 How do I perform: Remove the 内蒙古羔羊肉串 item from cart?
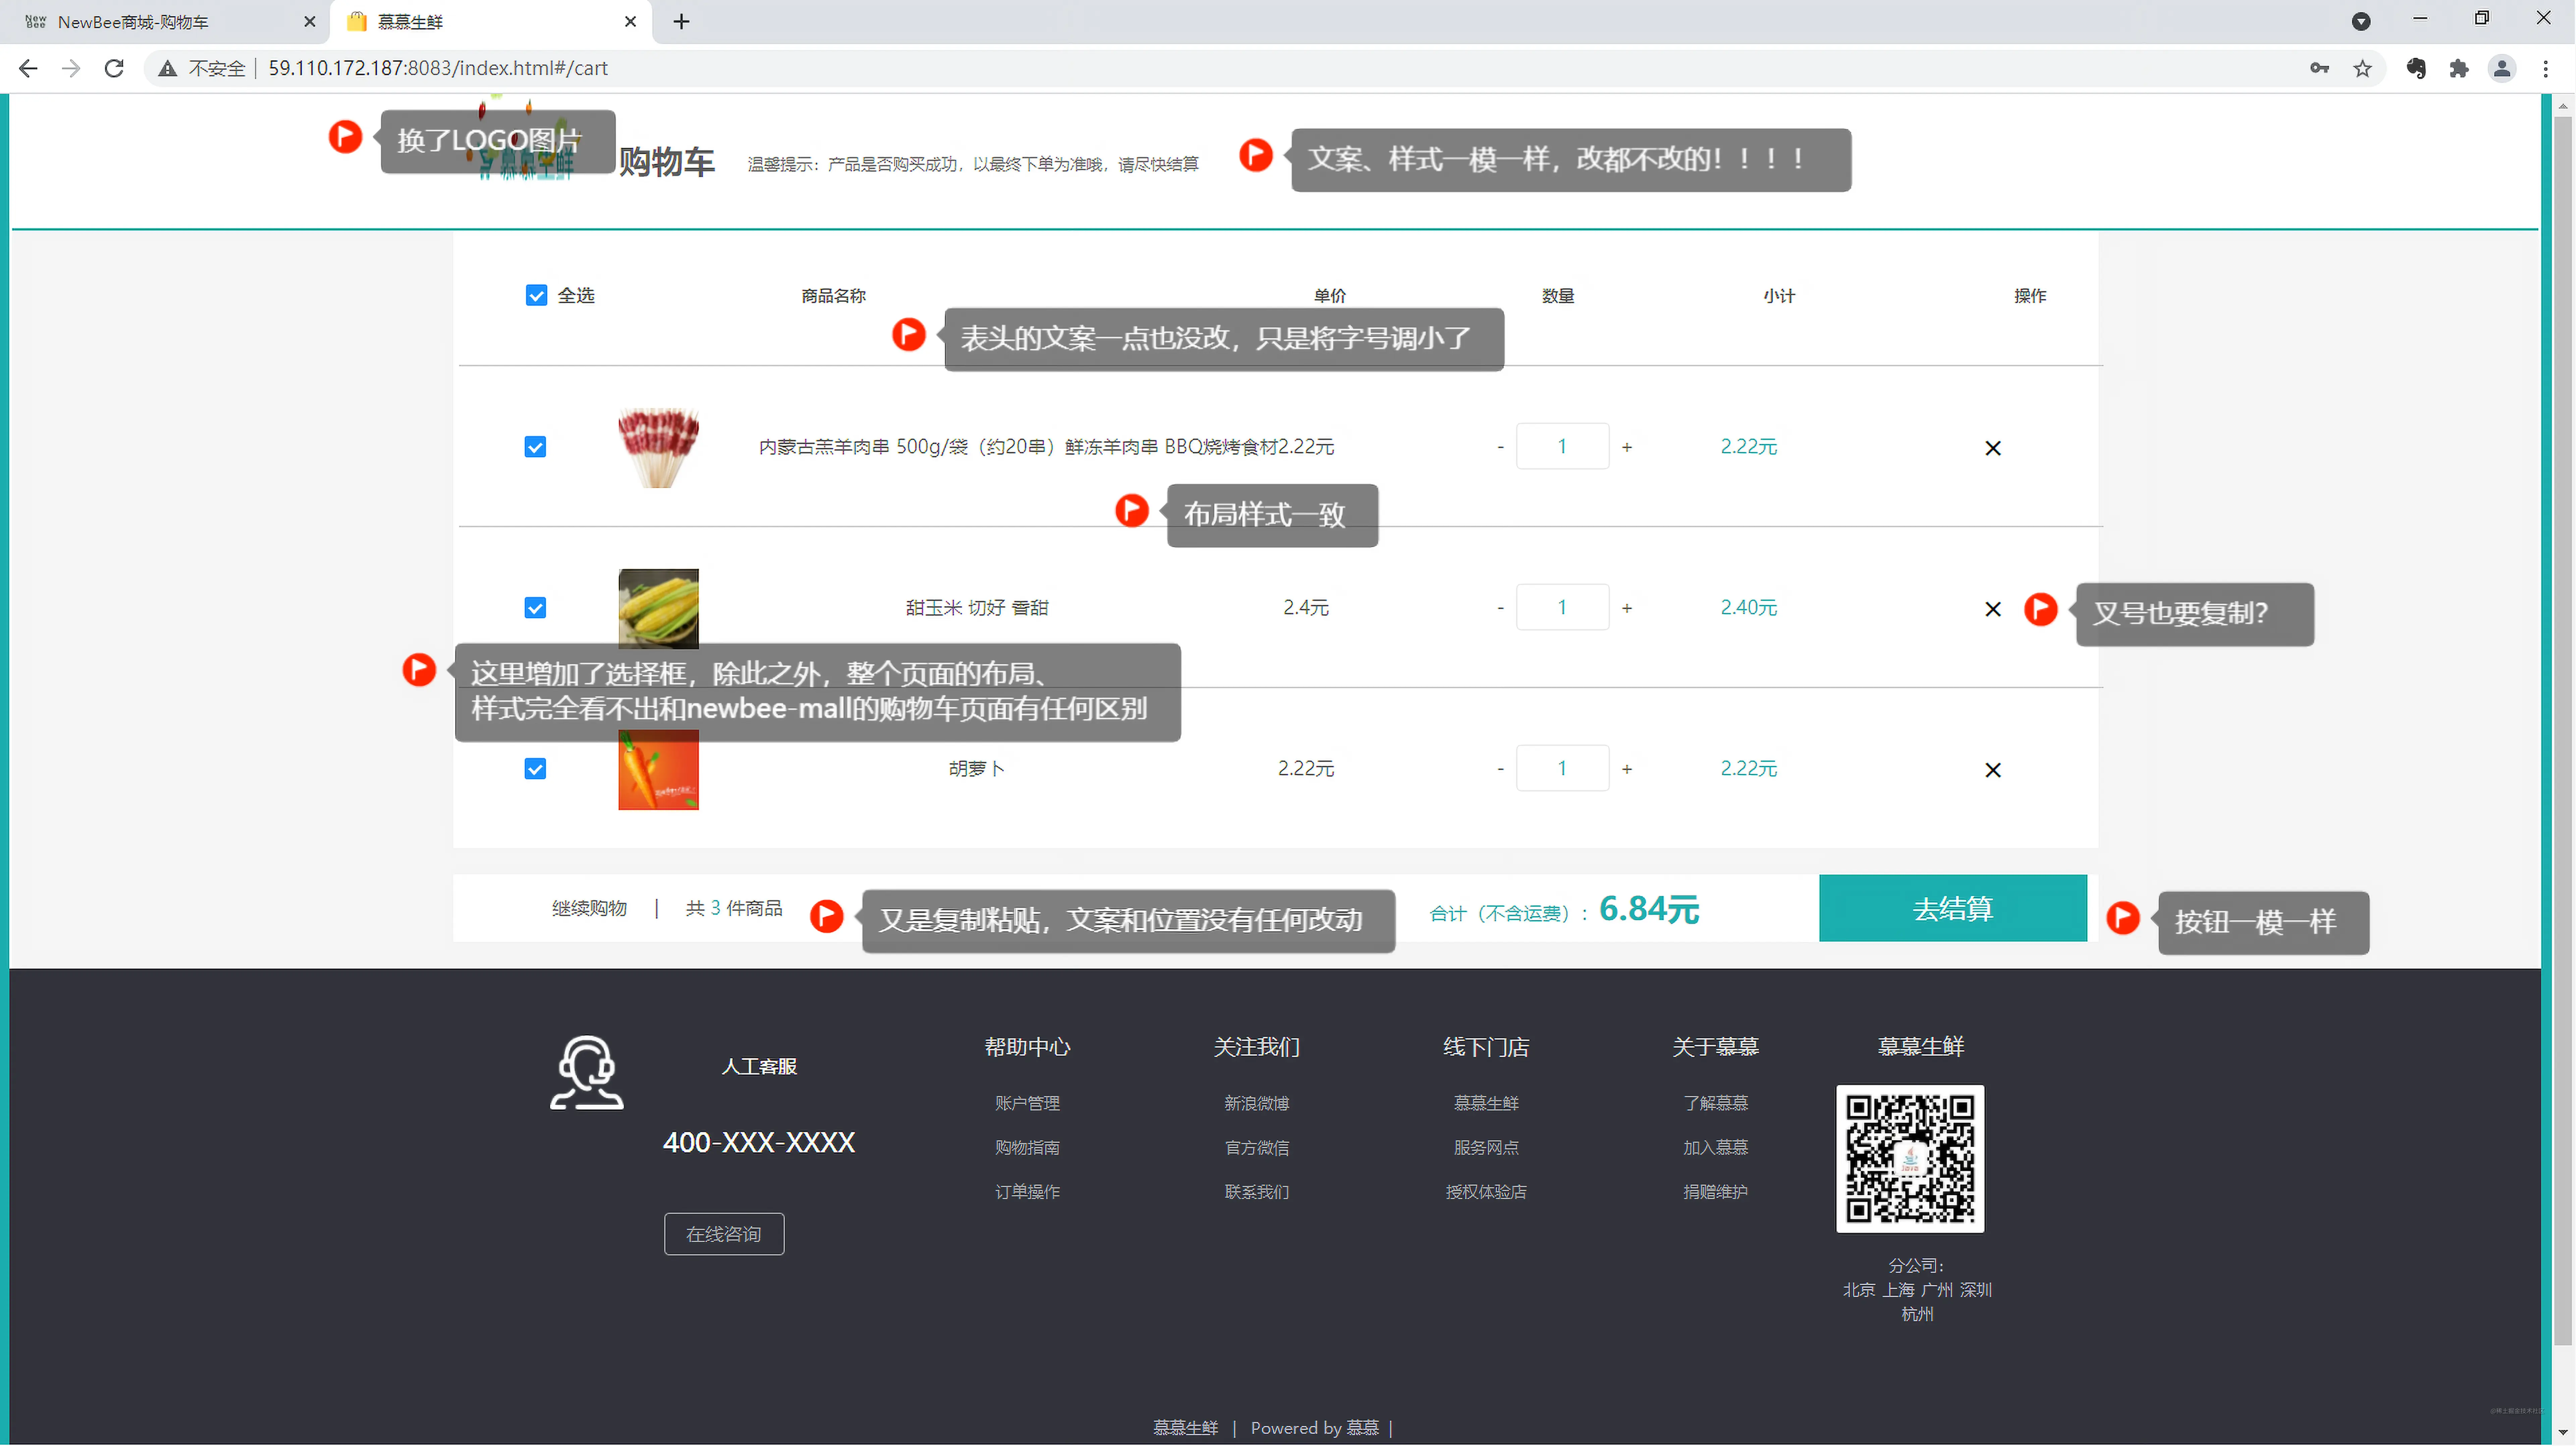click(x=1993, y=448)
